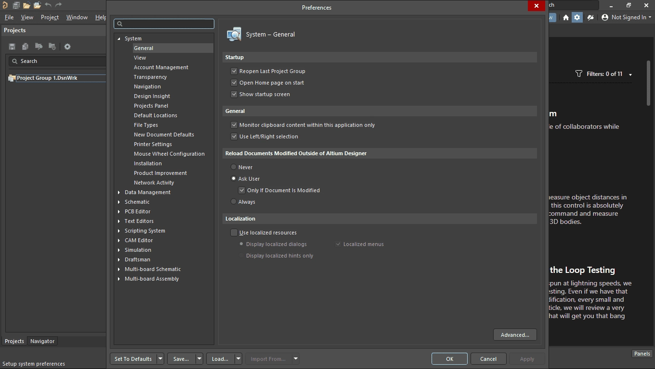Select Default Locations tree item
This screenshot has height=369, width=655.
pyautogui.click(x=155, y=115)
